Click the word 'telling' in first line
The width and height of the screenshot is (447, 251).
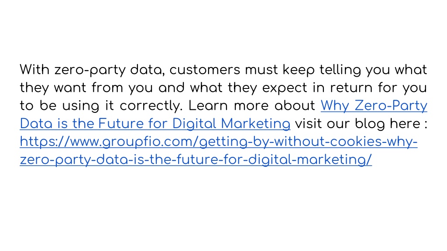(x=340, y=70)
